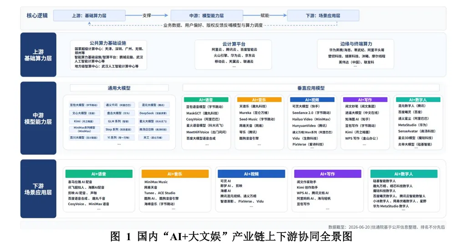Screen dimensions: 462x252
Task: Click the 豆包大模型（字节跳动） chip
Action: pyautogui.click(x=84, y=105)
